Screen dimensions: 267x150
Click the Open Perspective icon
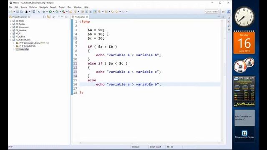tap(223, 12)
